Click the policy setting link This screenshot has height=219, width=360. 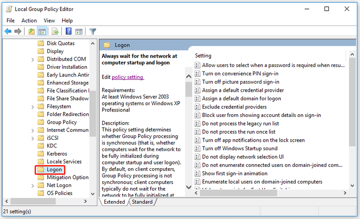pyautogui.click(x=127, y=77)
